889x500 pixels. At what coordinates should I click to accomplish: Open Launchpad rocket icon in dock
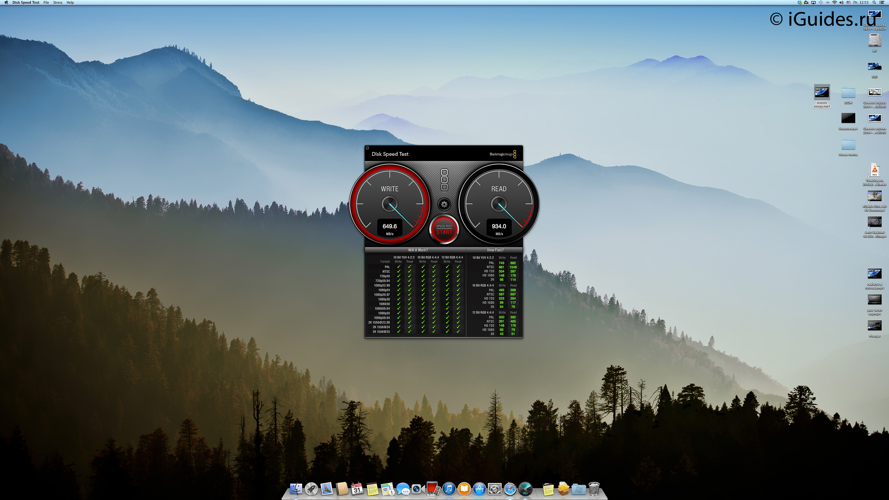point(311,489)
